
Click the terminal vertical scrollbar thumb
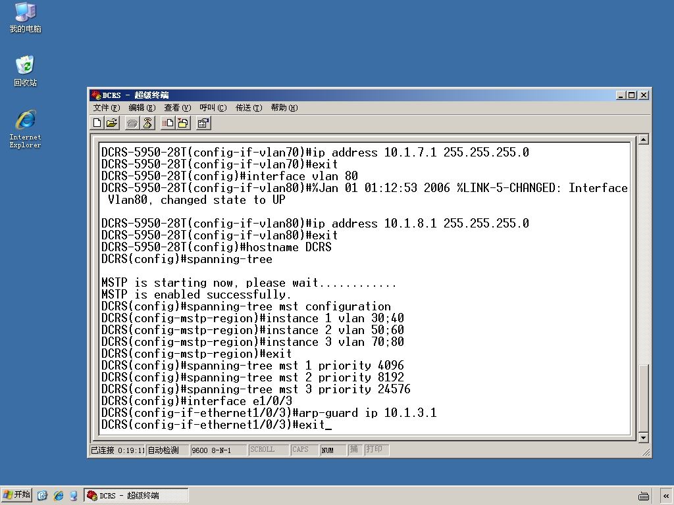643,398
